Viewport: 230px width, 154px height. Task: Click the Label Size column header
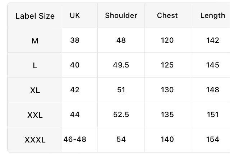[x=35, y=16]
